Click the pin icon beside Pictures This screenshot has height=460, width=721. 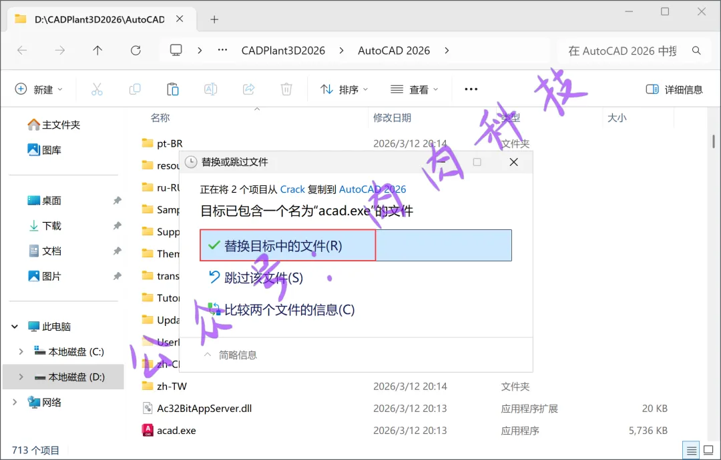[x=117, y=276]
